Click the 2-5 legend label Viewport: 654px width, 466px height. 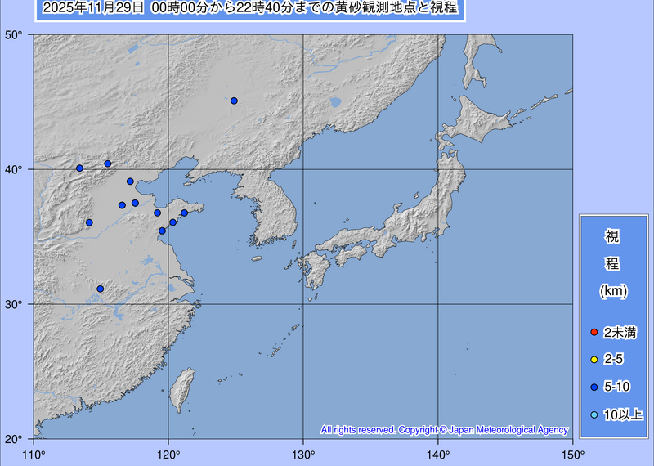point(613,359)
